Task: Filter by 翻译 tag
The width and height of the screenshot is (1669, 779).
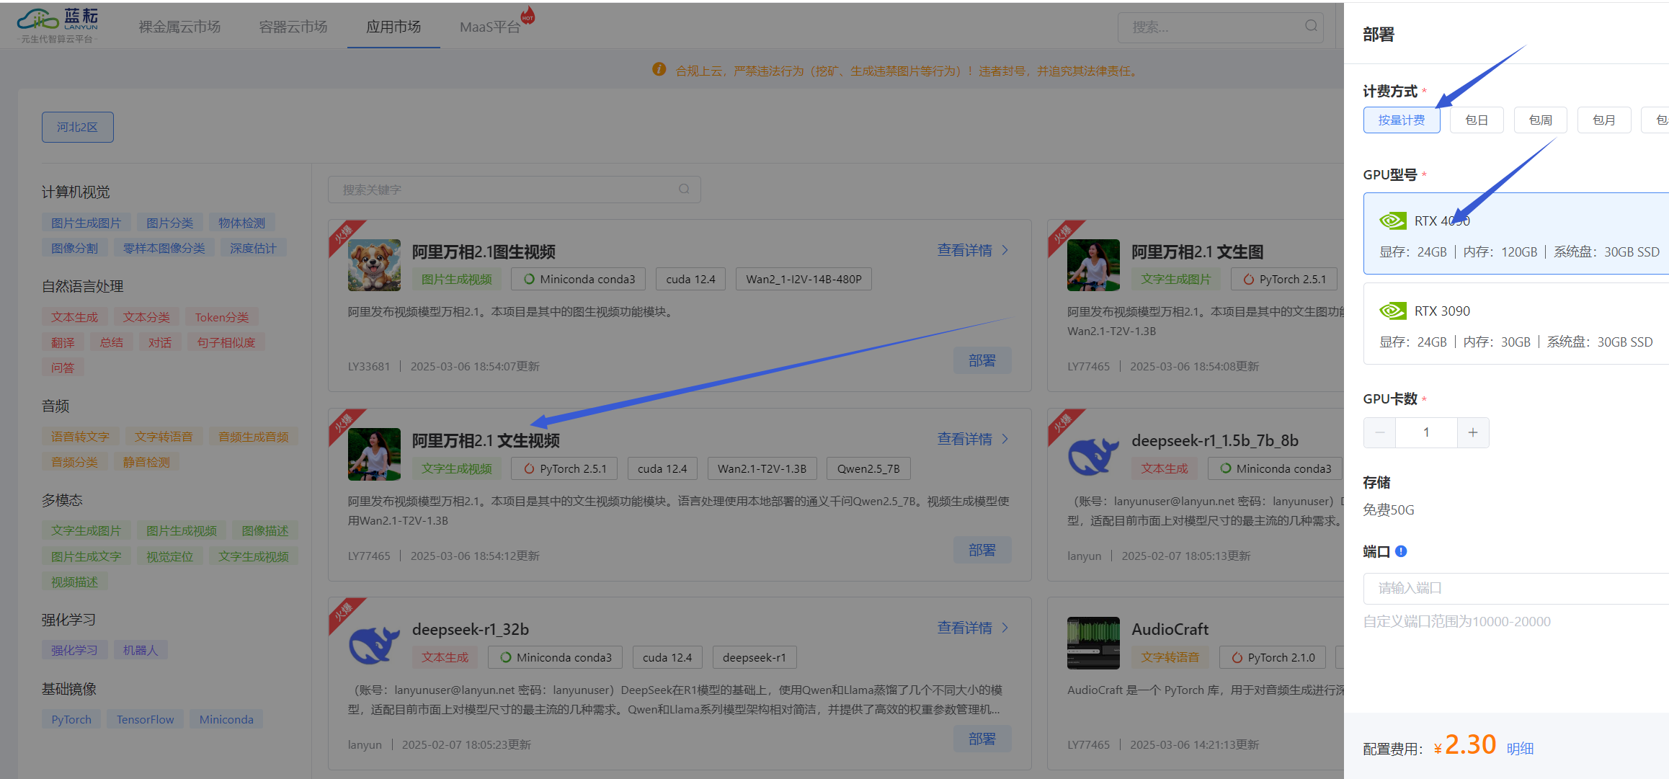Action: pos(63,342)
